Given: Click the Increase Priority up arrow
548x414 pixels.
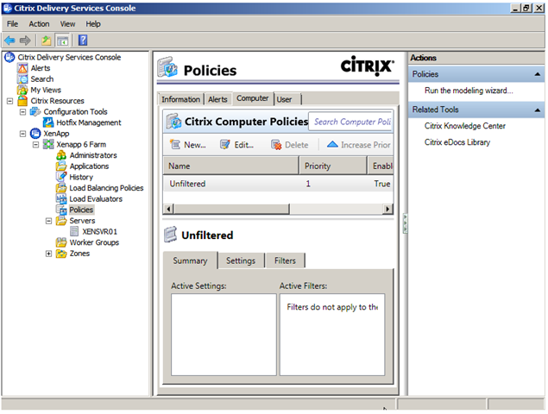Looking at the screenshot, I should coord(332,144).
